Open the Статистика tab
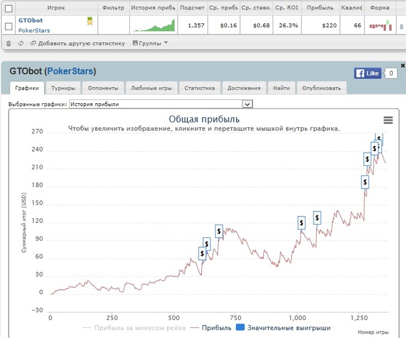Screen dimensions: 406x339 click(200, 88)
